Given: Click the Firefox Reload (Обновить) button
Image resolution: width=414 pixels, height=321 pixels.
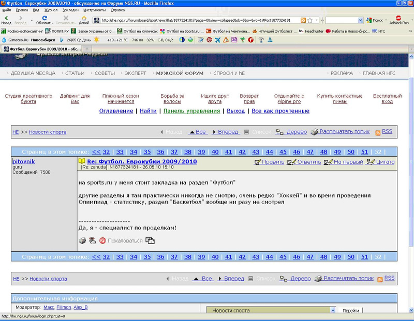Looking at the screenshot, I should (x=44, y=19).
